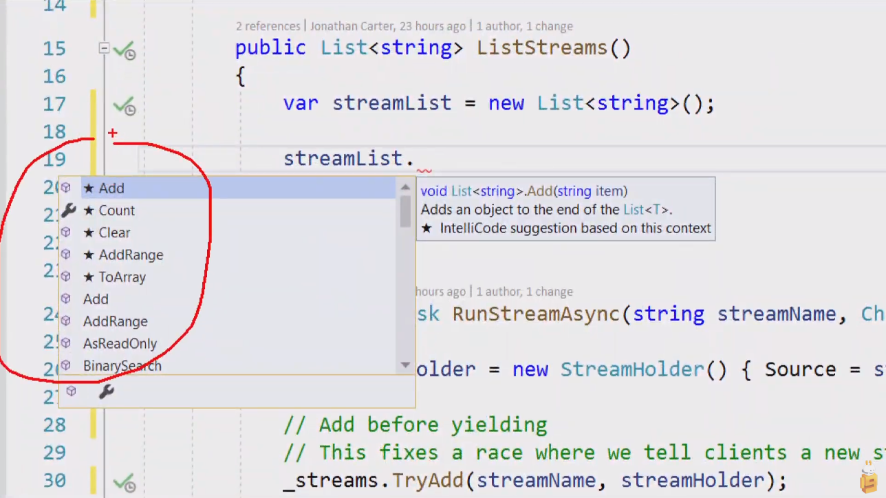Click the wrench property icon beside Count

(67, 210)
